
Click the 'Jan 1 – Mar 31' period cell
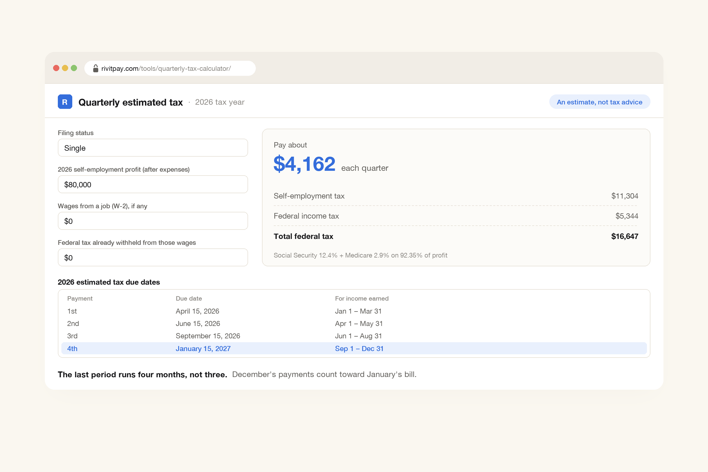(358, 311)
